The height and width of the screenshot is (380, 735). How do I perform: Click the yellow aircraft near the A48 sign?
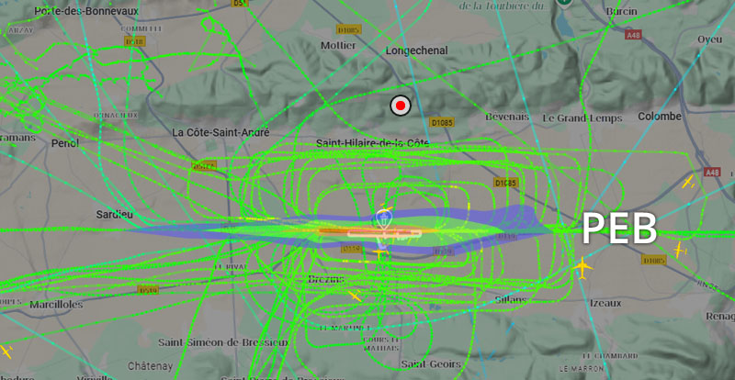point(688,182)
